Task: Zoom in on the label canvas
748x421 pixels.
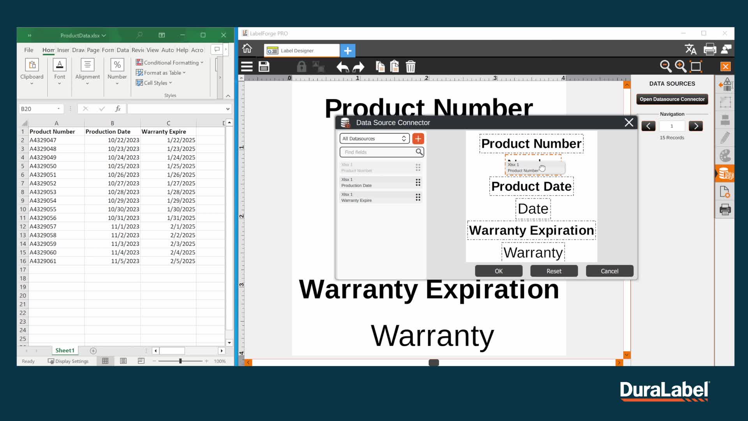Action: [x=681, y=67]
